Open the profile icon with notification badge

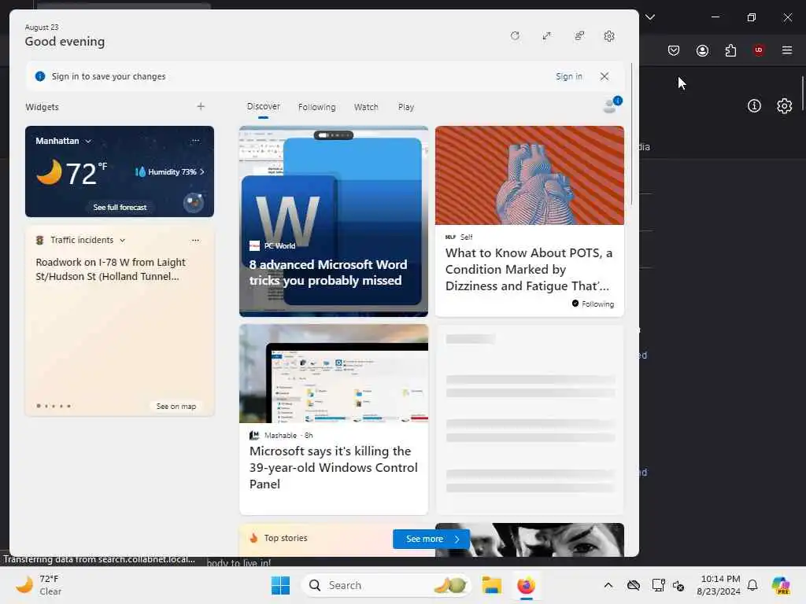pos(612,105)
